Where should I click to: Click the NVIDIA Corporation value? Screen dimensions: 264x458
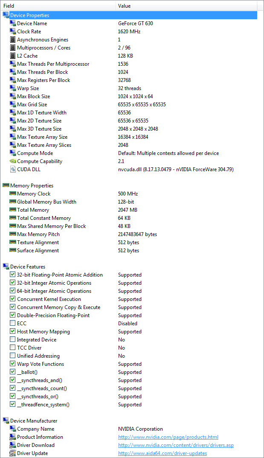tap(141, 429)
